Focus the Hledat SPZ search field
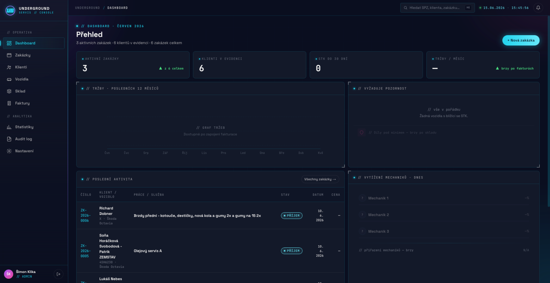The width and height of the screenshot is (550, 283). coord(437,8)
